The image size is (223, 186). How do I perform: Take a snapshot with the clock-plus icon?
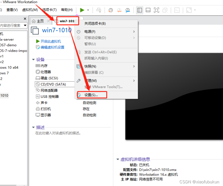[x=110, y=10]
